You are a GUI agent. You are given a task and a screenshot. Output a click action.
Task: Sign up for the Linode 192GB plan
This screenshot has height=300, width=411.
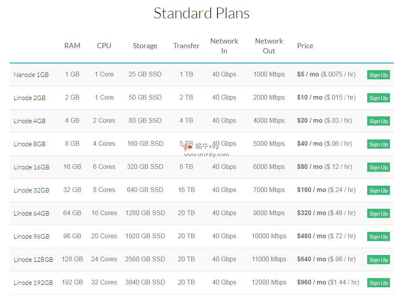tap(378, 283)
